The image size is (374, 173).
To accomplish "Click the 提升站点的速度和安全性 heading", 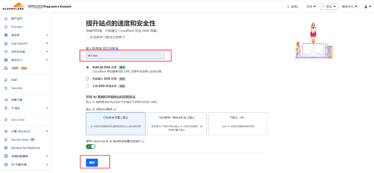I will [121, 24].
